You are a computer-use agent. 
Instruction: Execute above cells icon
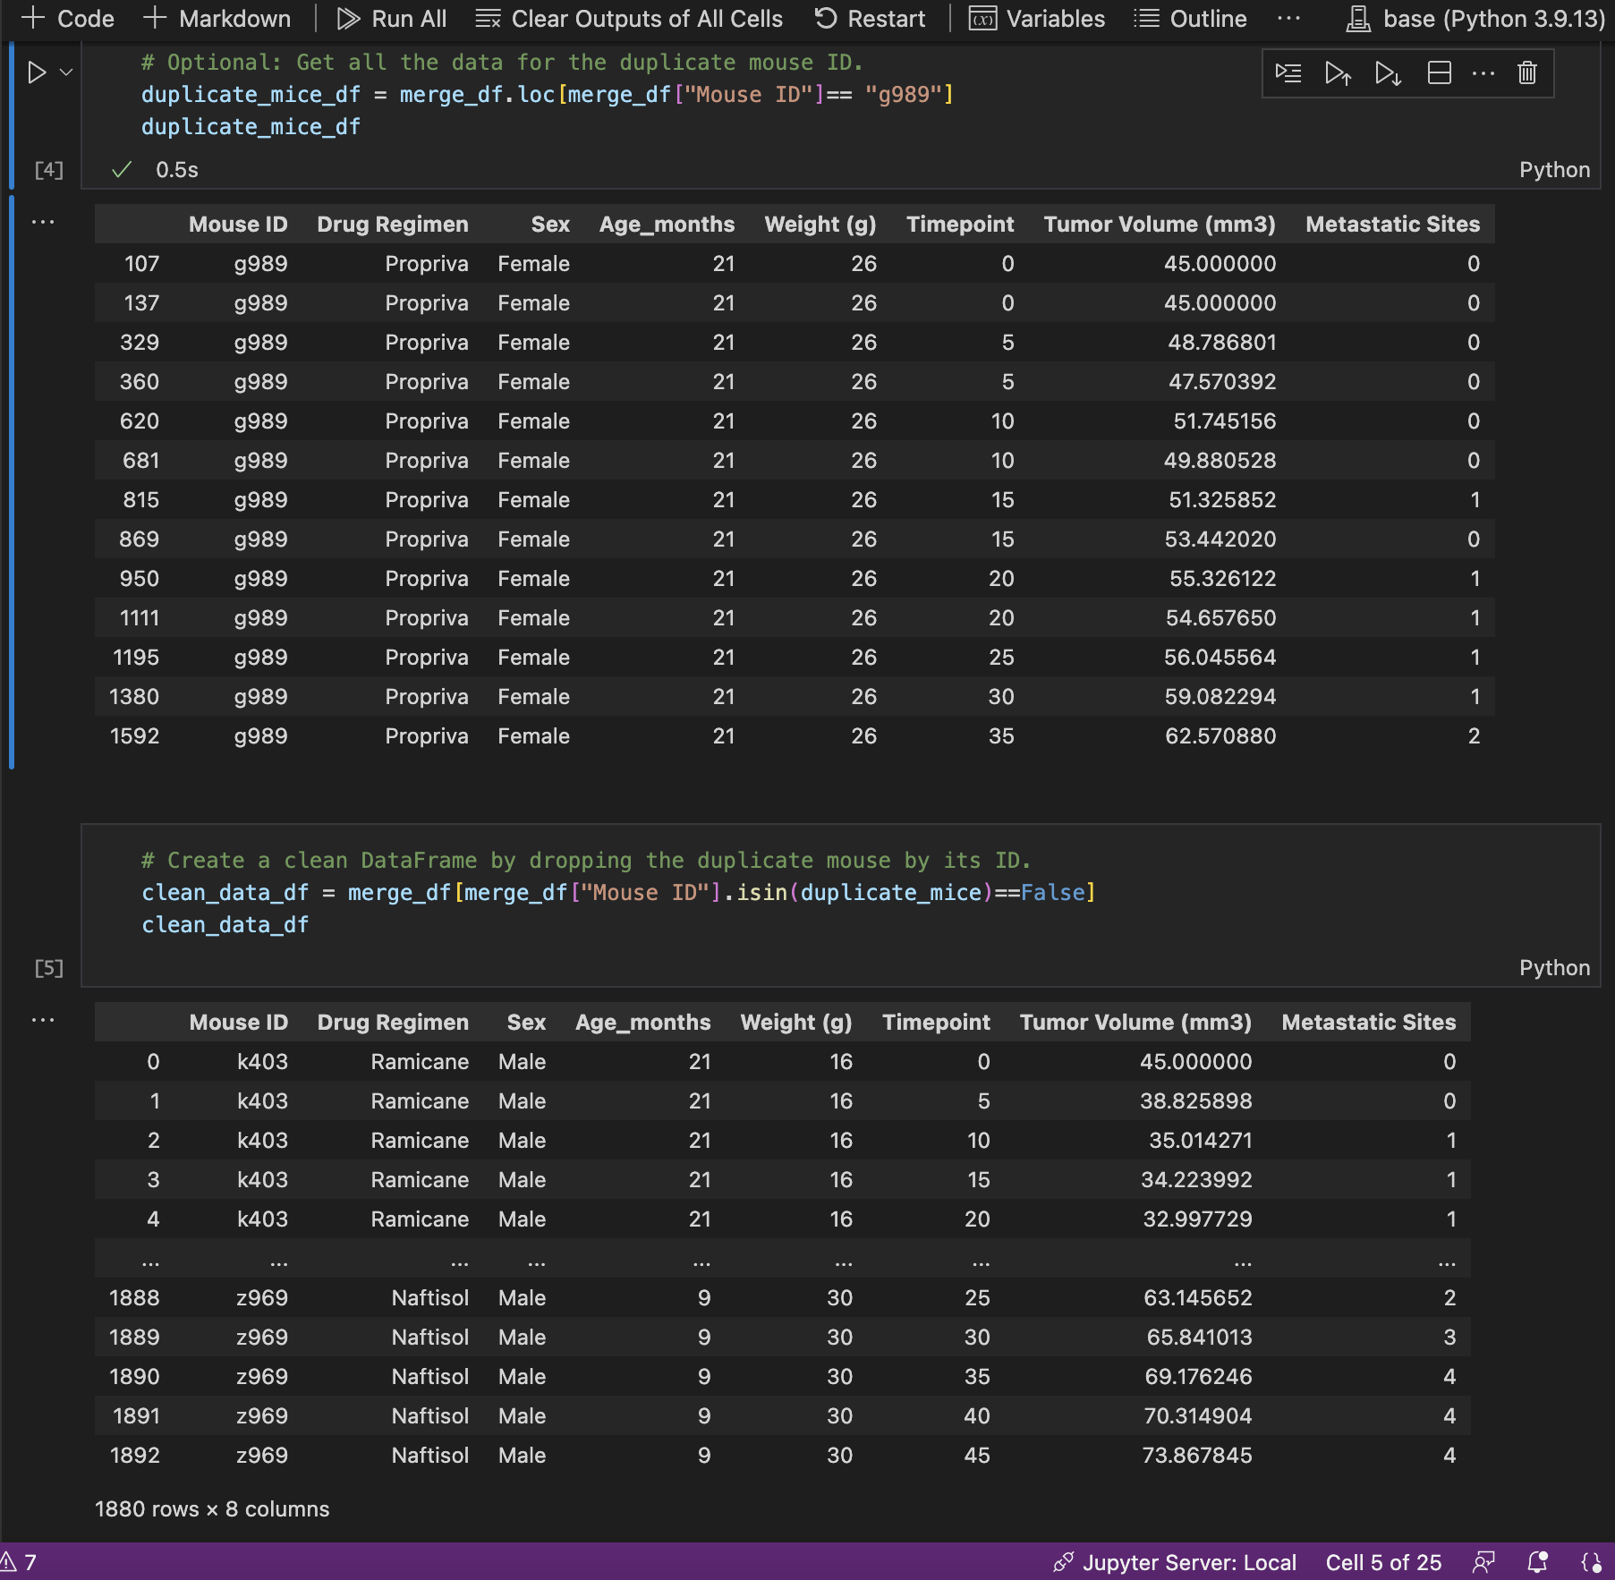click(x=1339, y=72)
